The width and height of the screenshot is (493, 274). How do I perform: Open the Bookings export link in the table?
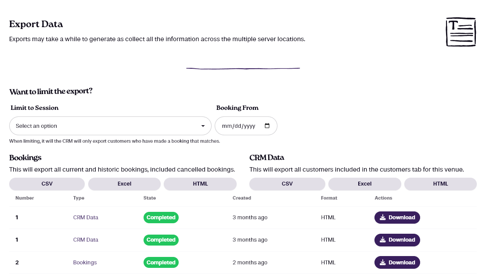click(85, 263)
